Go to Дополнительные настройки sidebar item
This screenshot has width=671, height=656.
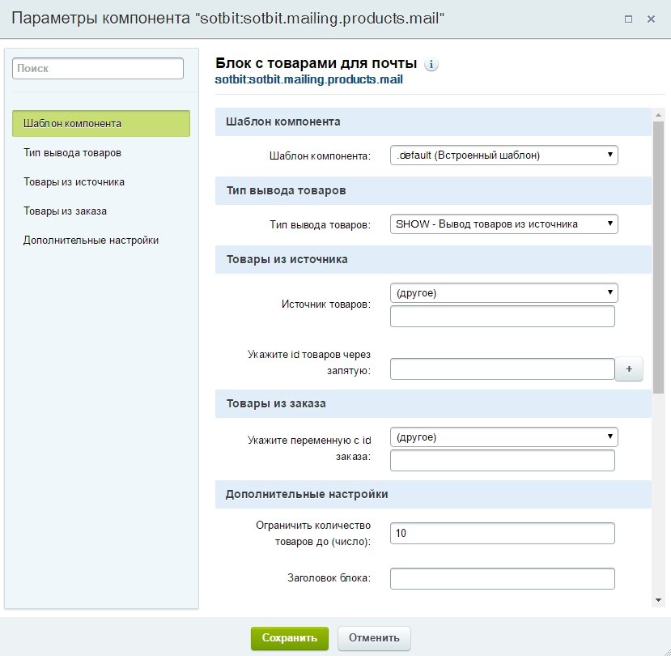coord(91,241)
